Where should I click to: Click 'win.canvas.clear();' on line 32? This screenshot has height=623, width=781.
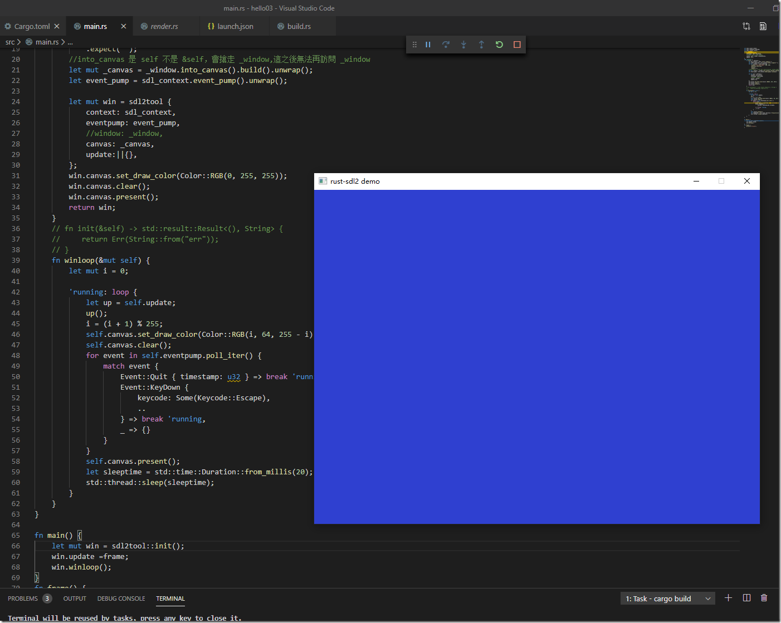(109, 187)
